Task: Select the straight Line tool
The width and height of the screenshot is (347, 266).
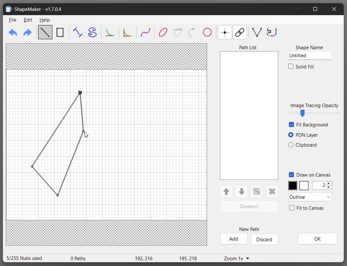Action: point(45,32)
